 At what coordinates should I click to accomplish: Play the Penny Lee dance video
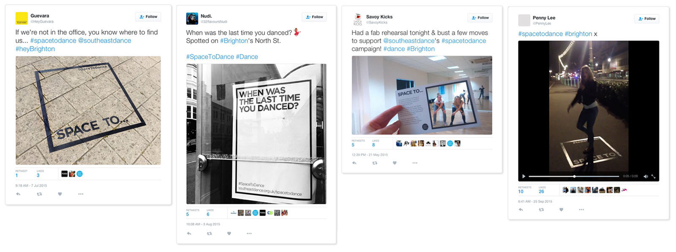click(524, 176)
